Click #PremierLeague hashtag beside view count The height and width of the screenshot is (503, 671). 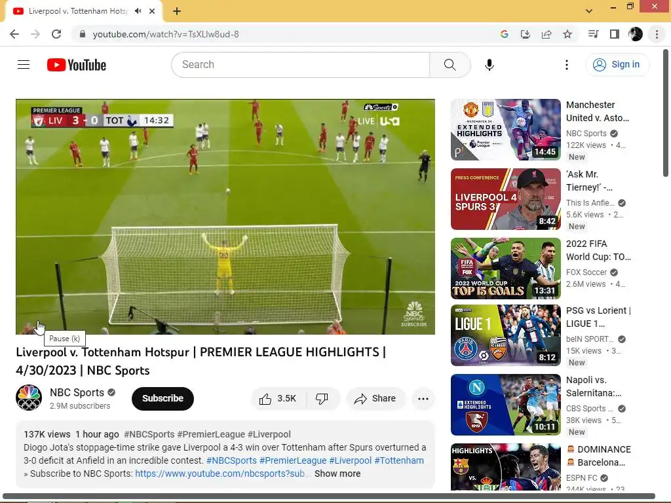pyautogui.click(x=212, y=435)
